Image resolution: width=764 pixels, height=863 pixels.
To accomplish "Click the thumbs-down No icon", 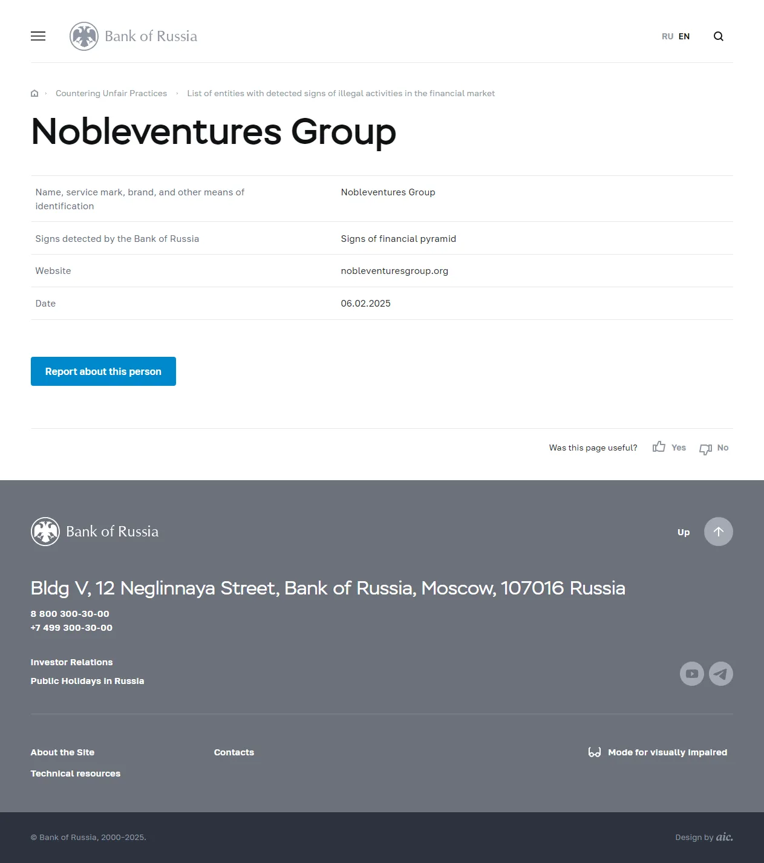I will (x=705, y=449).
